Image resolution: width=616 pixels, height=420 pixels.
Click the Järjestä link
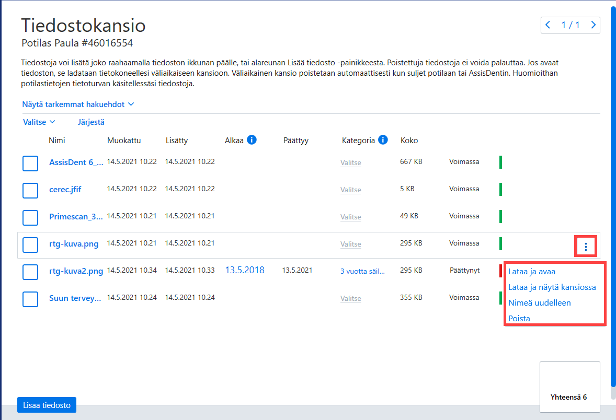[x=91, y=122]
